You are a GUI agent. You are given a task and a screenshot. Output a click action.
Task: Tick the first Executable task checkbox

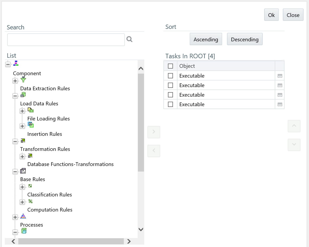pyautogui.click(x=171, y=76)
